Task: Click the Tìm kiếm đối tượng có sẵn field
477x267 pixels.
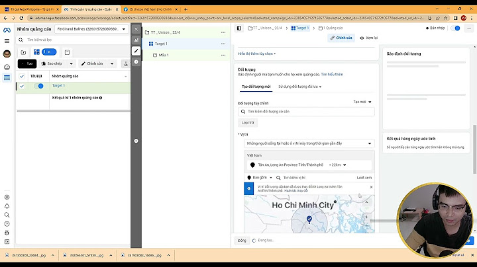Action: (x=306, y=112)
